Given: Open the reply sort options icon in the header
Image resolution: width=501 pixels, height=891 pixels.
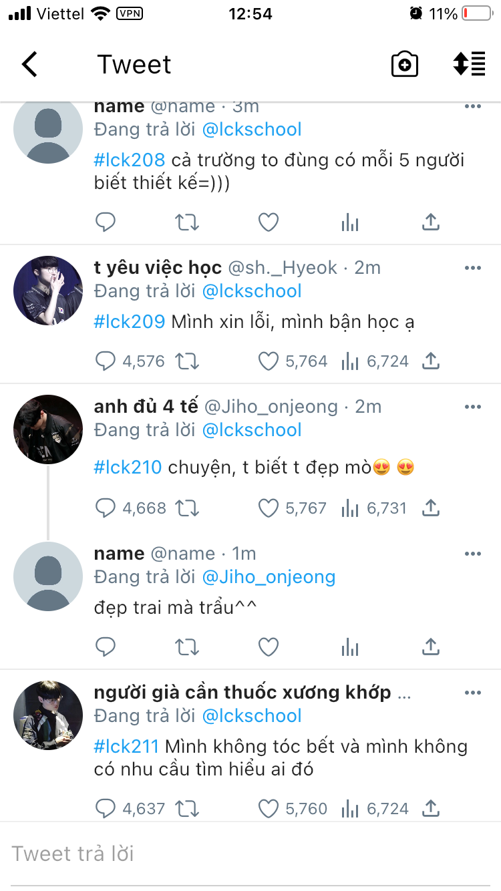Looking at the screenshot, I should click(469, 64).
